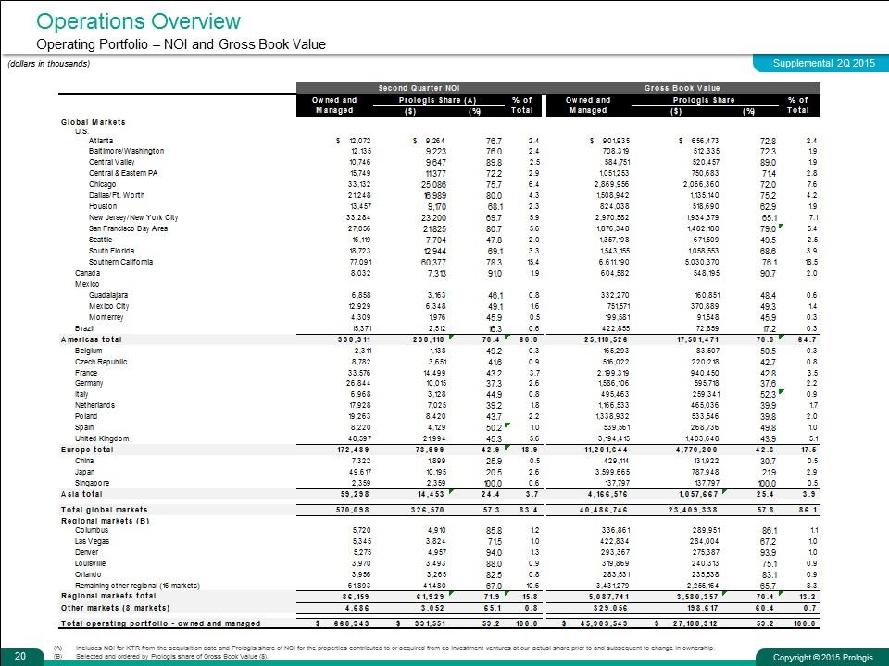Screen dimensions: 889x666
Task: Click the 'Americas total' row label
Action: pyautogui.click(x=92, y=339)
